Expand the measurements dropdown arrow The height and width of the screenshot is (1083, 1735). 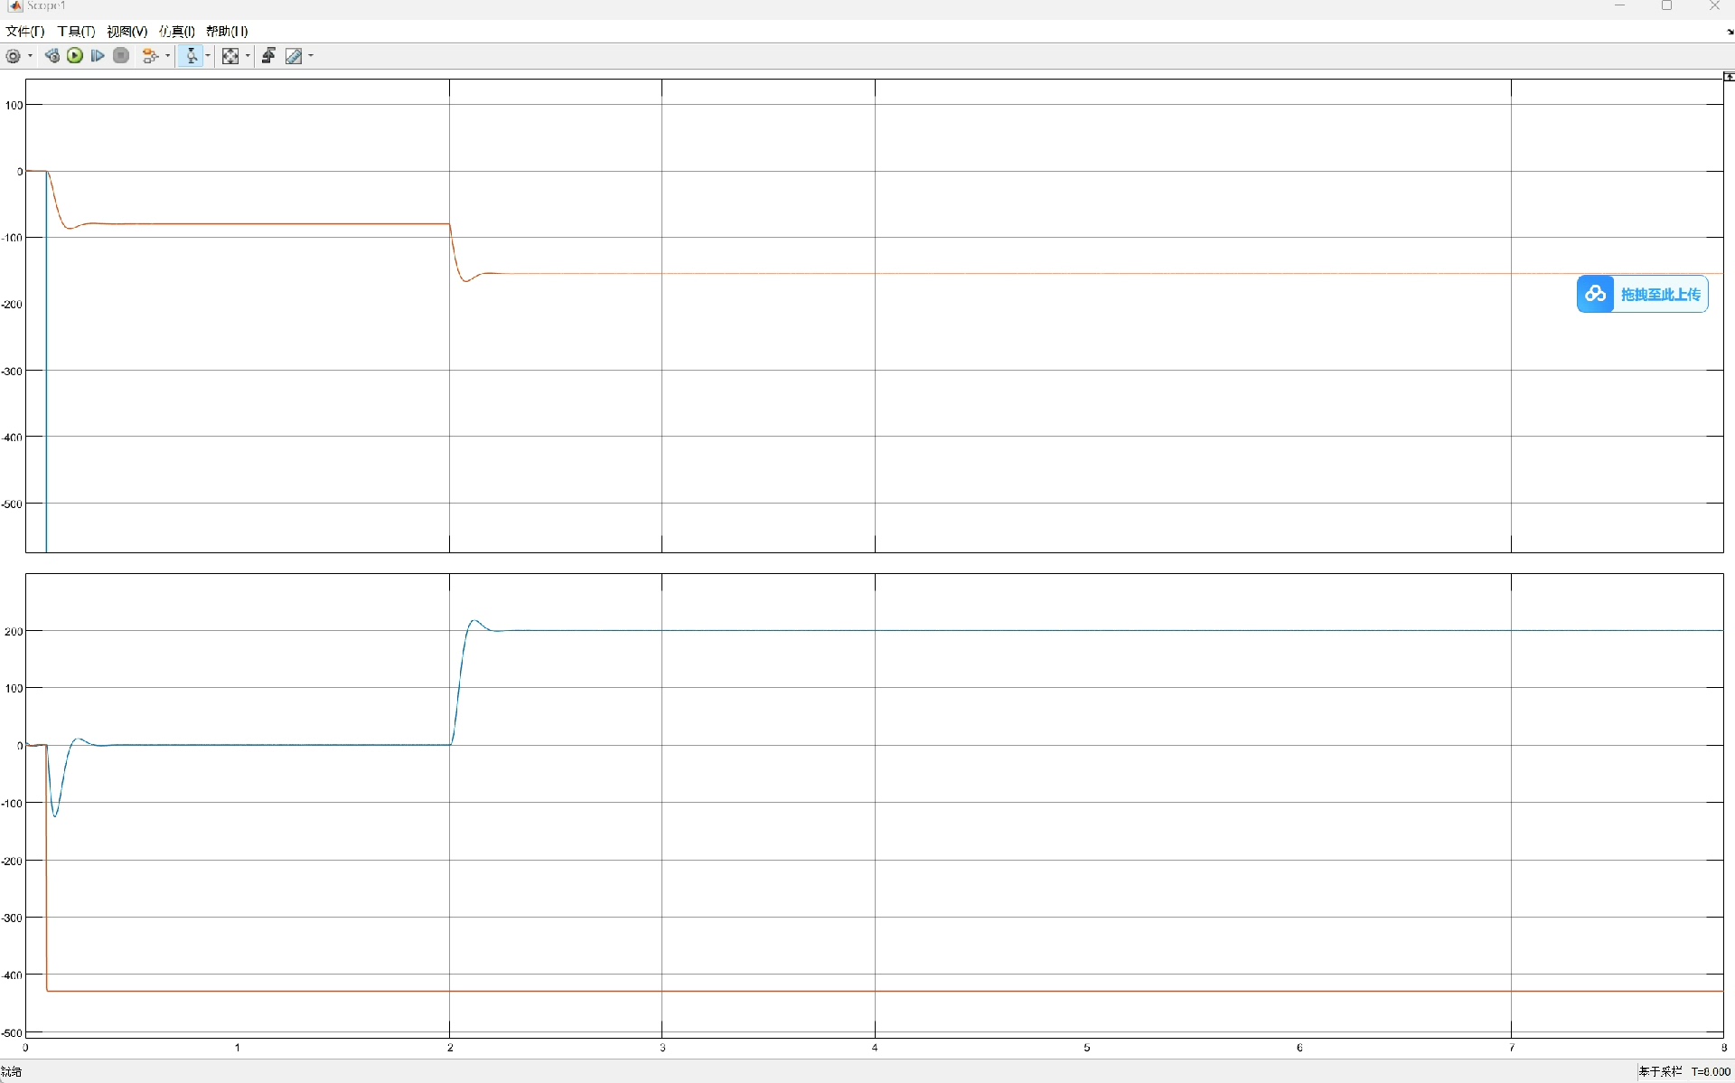pos(311,56)
